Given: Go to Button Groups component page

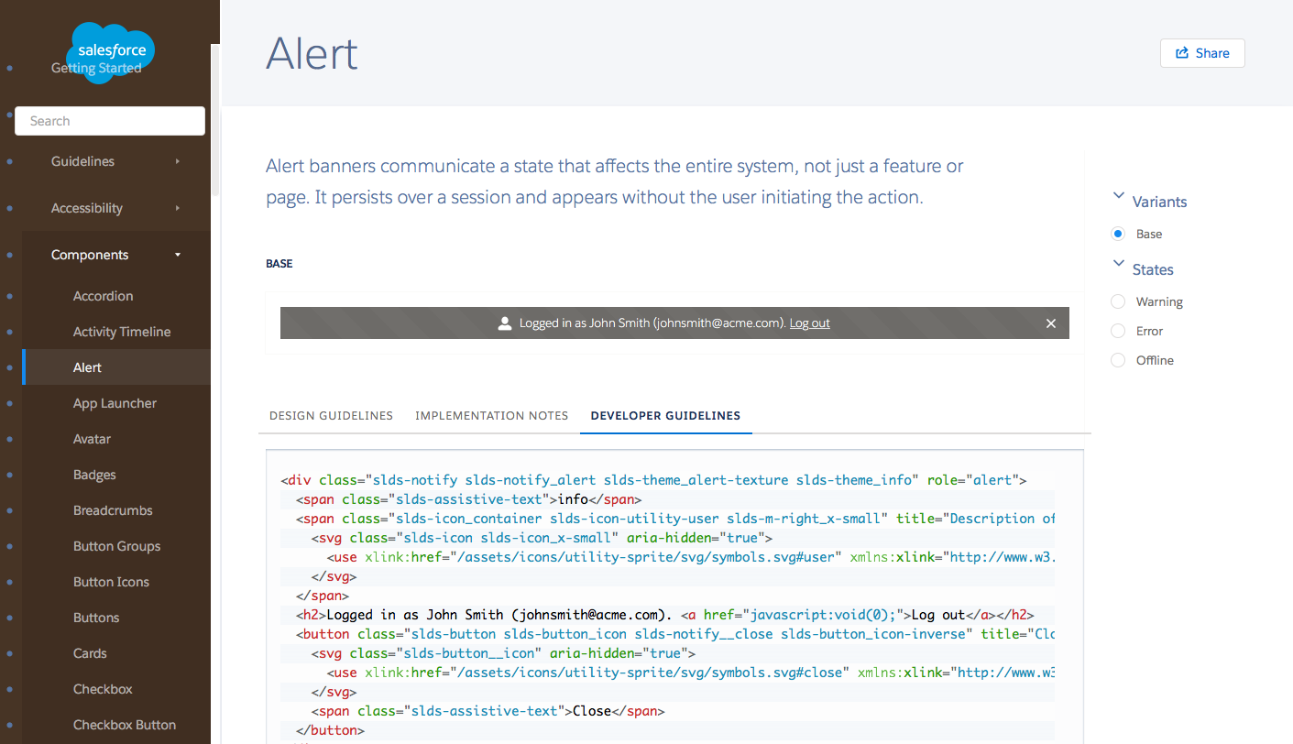Looking at the screenshot, I should 116,546.
